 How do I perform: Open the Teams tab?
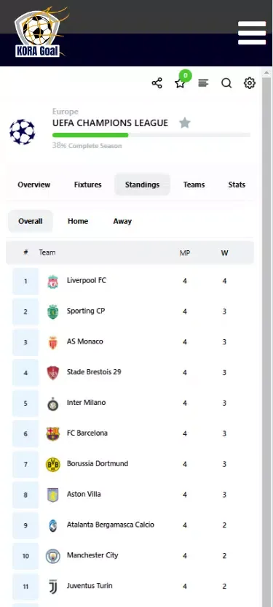point(194,185)
